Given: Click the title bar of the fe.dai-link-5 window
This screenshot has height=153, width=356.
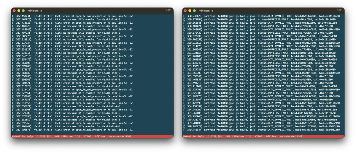Looking at the screenshot, I should [x=89, y=10].
